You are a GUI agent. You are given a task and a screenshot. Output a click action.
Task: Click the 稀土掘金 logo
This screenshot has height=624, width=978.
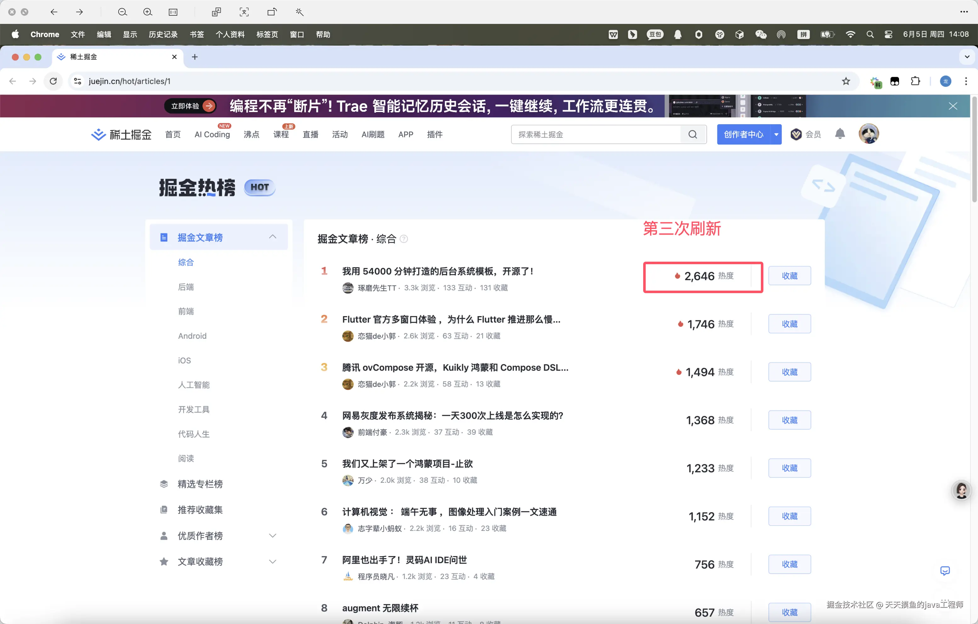[x=121, y=134]
